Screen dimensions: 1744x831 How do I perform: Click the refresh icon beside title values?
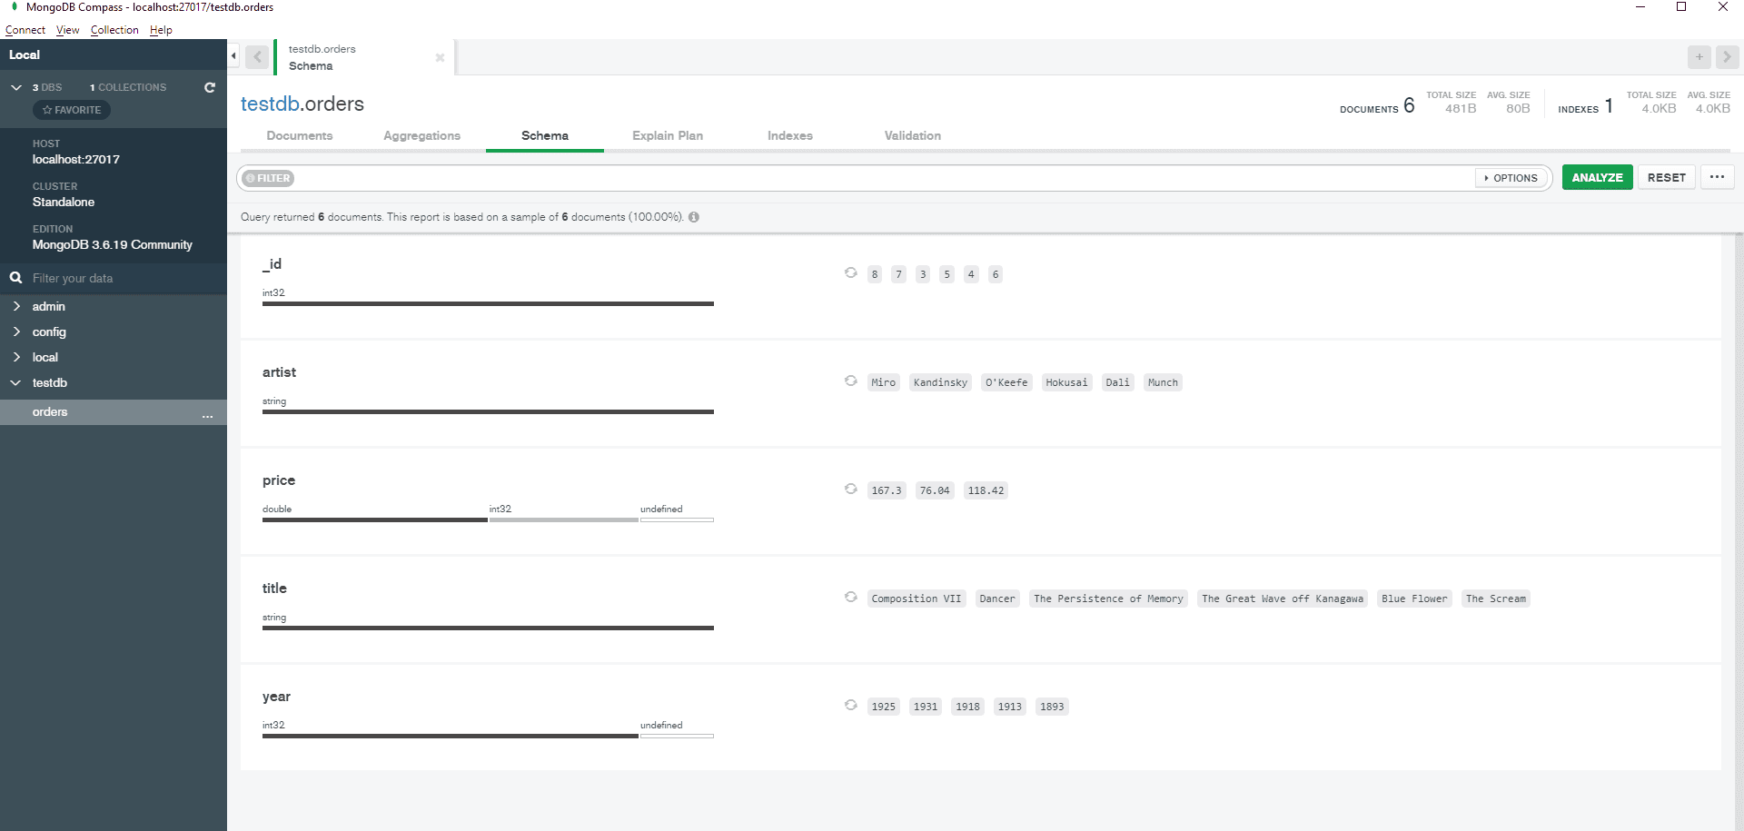(851, 597)
